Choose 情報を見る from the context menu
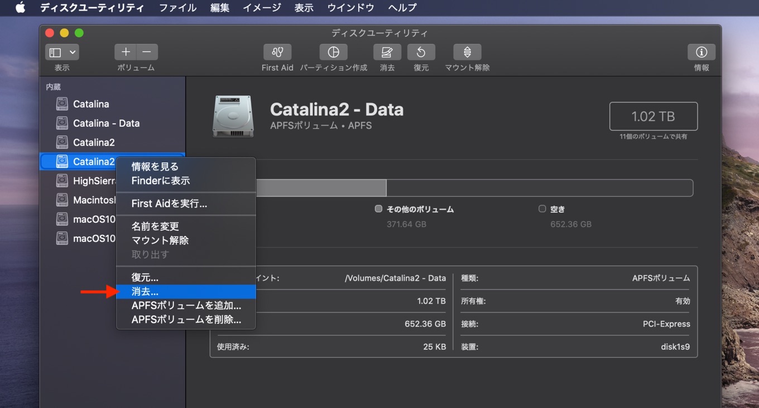The image size is (759, 408). point(186,166)
